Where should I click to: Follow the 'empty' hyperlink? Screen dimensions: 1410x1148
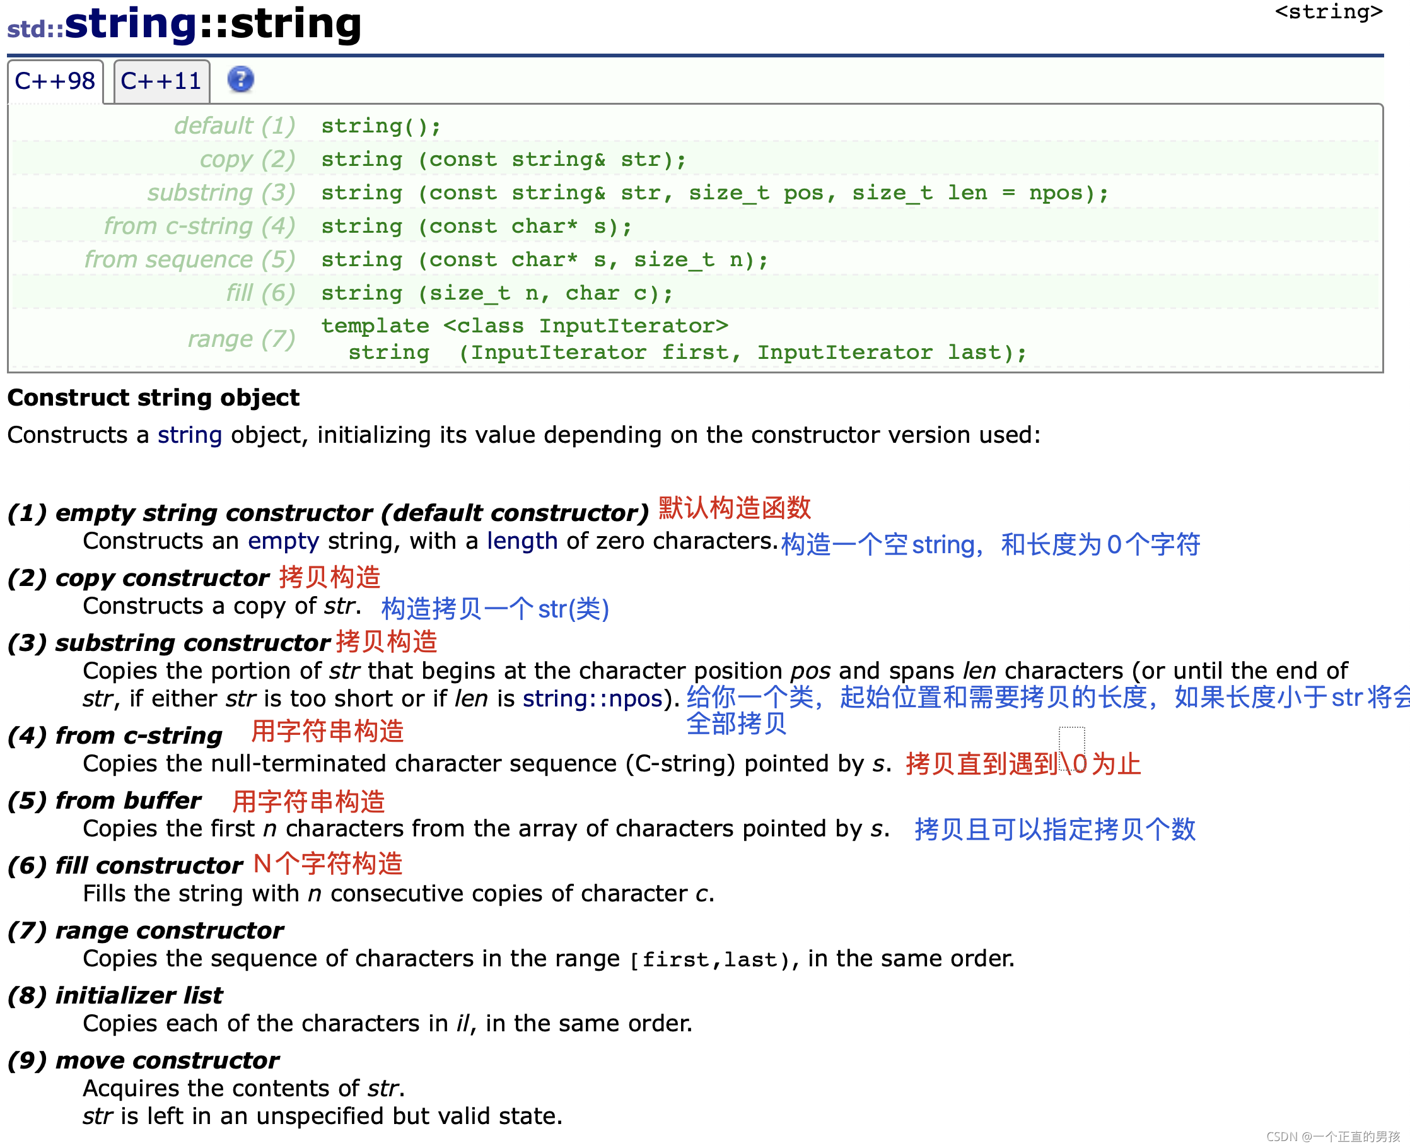tap(283, 541)
